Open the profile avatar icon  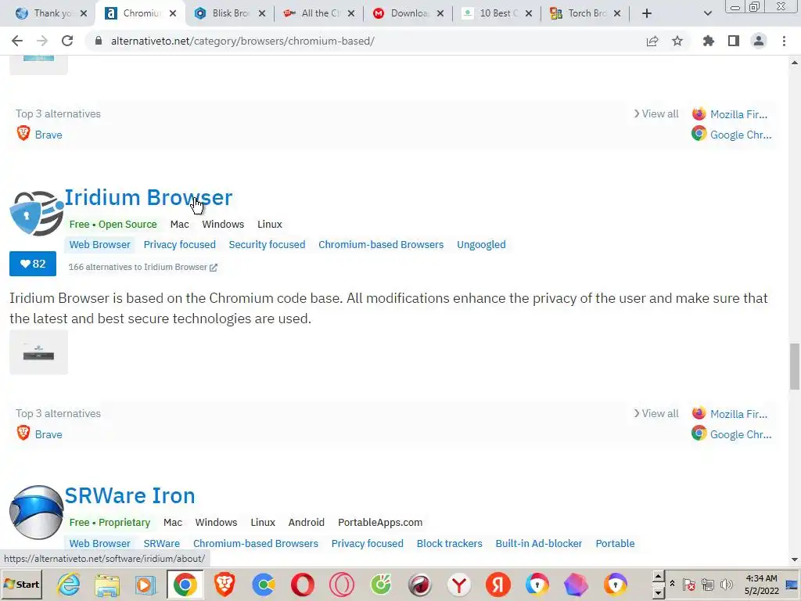click(x=759, y=41)
